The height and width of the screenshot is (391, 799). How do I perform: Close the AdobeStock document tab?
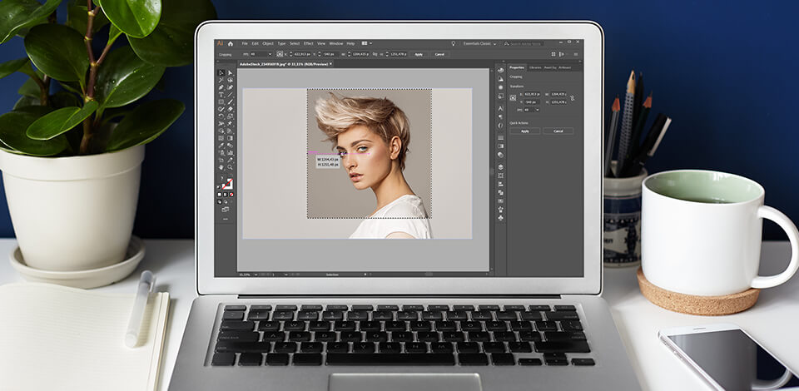(x=330, y=64)
